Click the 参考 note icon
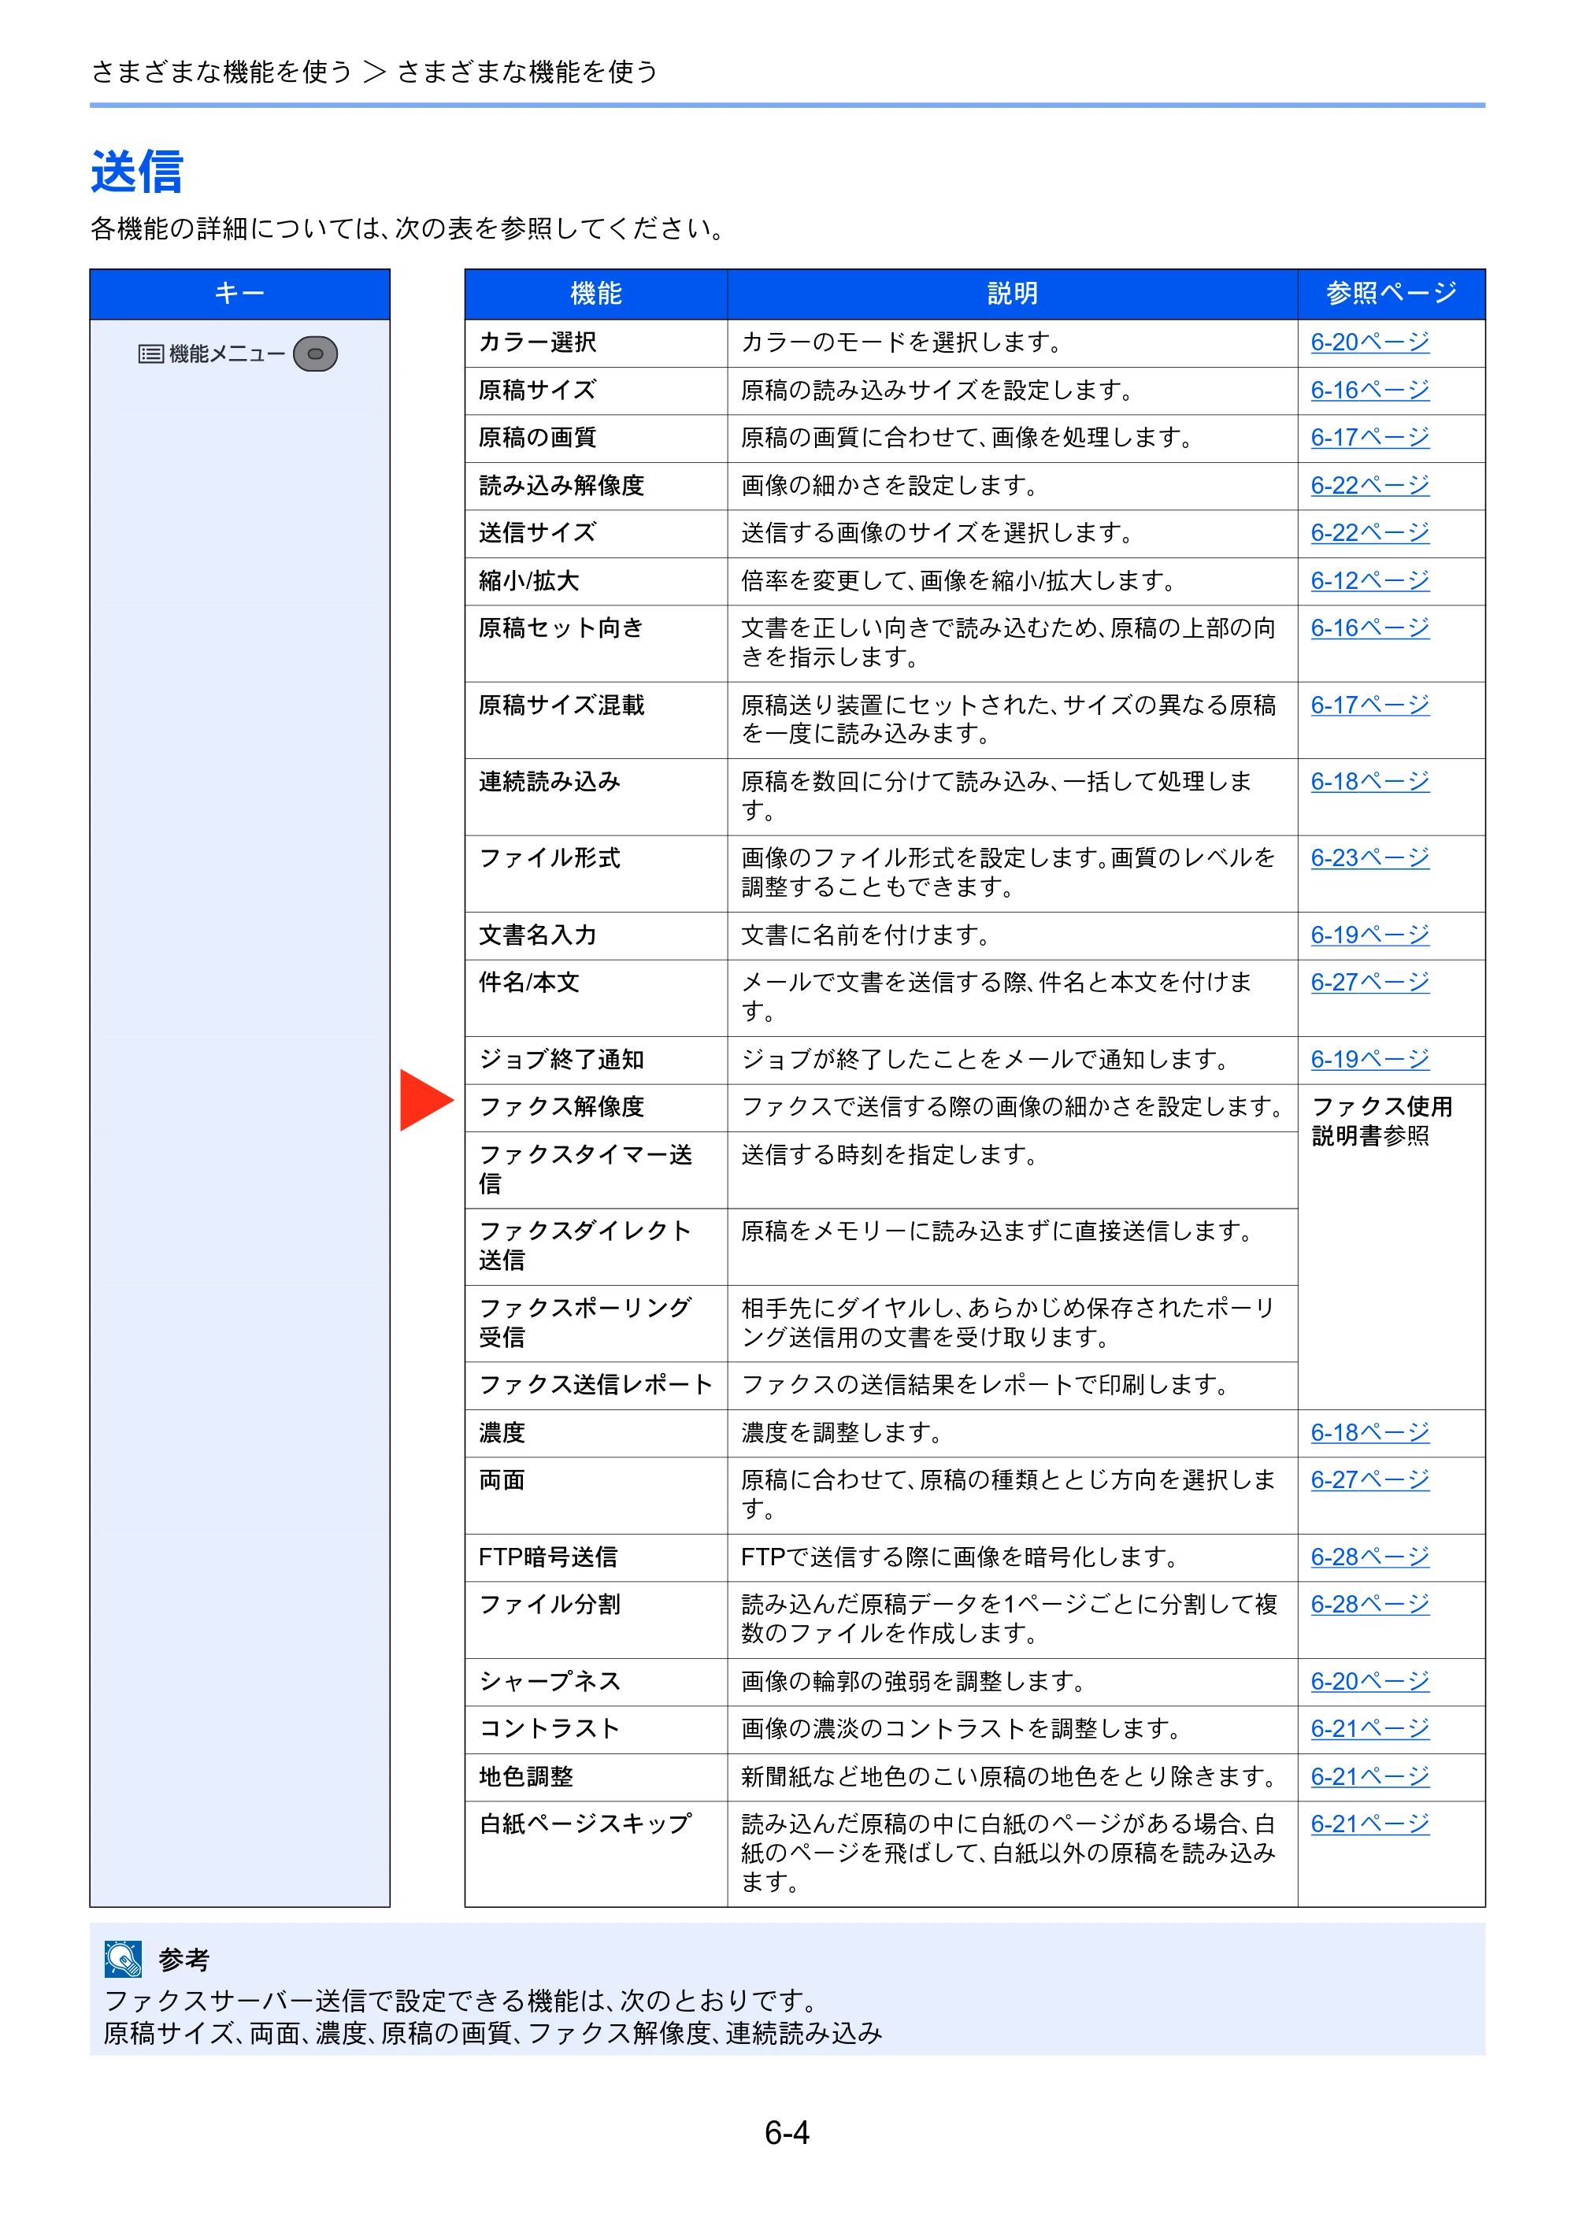This screenshot has height=2229, width=1575. (124, 1959)
